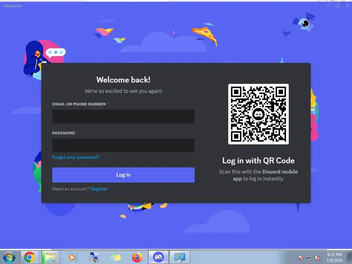Open the network status tray icon
Viewport: 352px width, 264px height.
(309, 257)
